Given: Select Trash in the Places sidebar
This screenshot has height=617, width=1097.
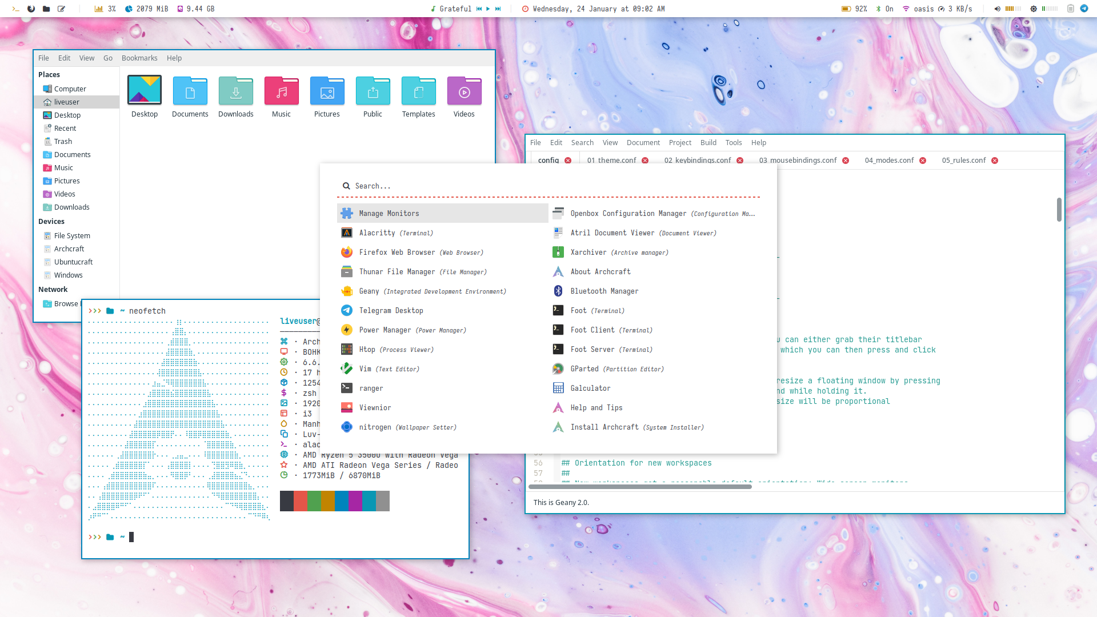Looking at the screenshot, I should (63, 141).
